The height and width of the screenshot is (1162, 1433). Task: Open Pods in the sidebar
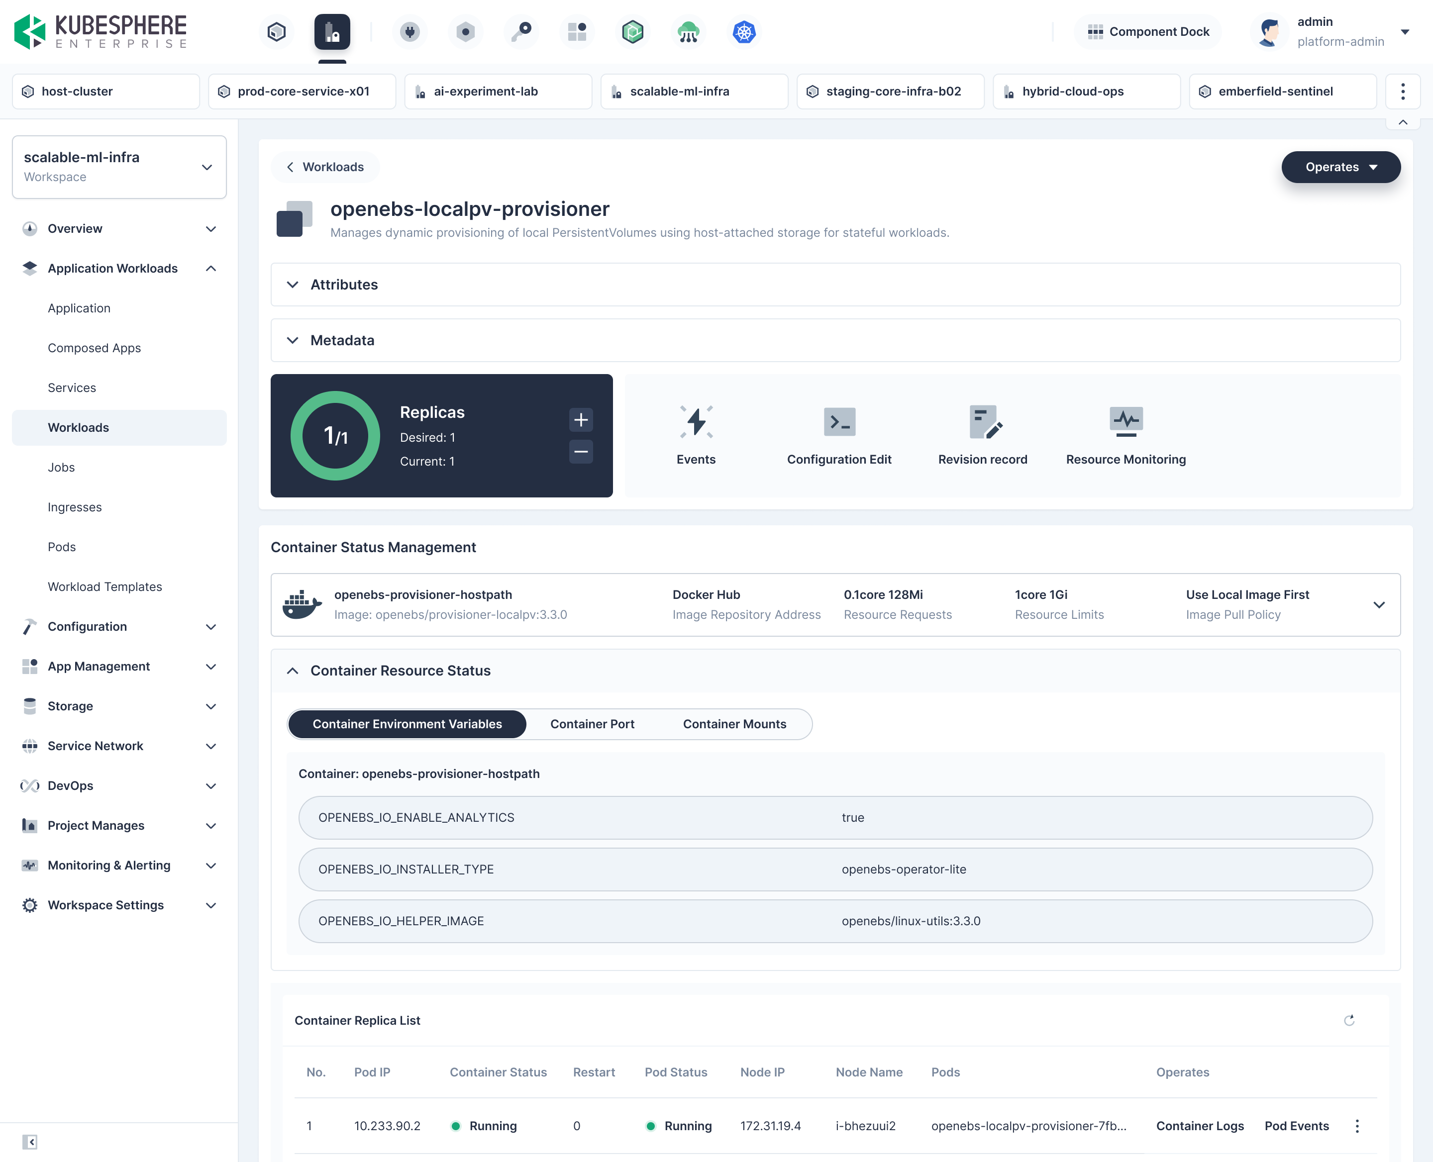62,547
